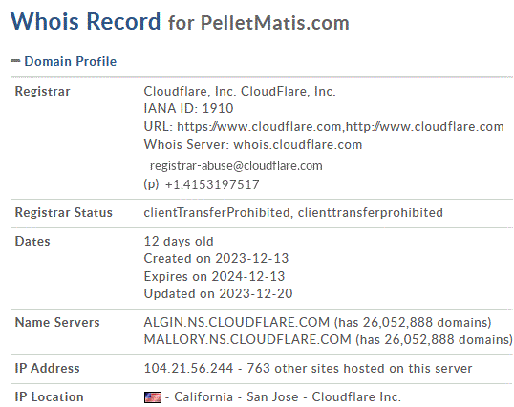Open the whois.cloudflare.com server text

coord(298,144)
